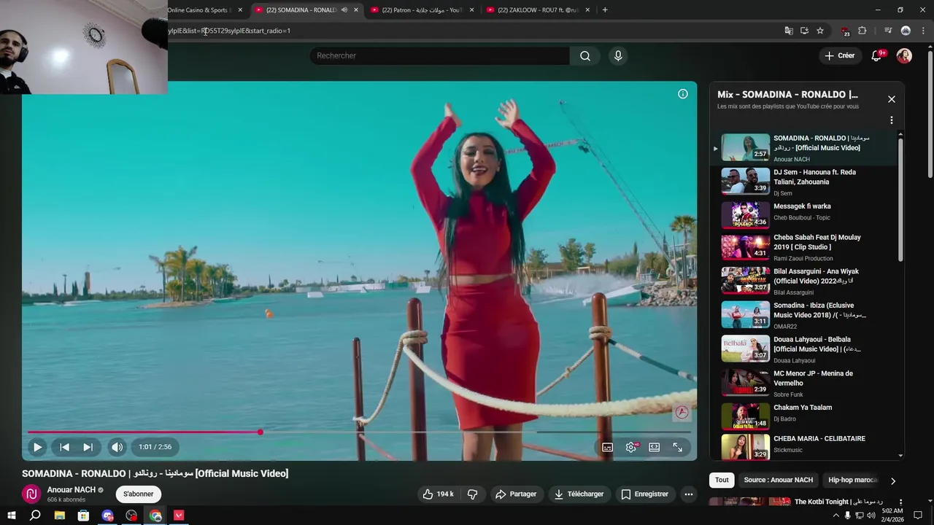Play the paused YouTube video
The width and height of the screenshot is (934, 525).
pos(37,447)
